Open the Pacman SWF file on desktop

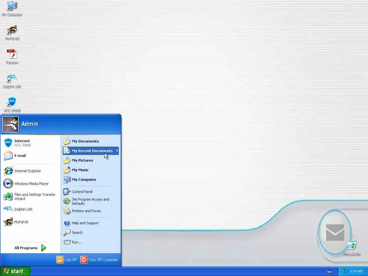[x=12, y=57]
